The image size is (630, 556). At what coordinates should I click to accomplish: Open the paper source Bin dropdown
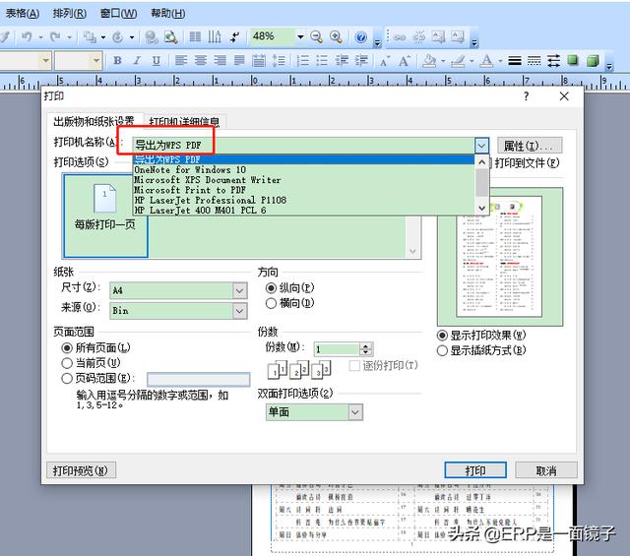coord(240,311)
